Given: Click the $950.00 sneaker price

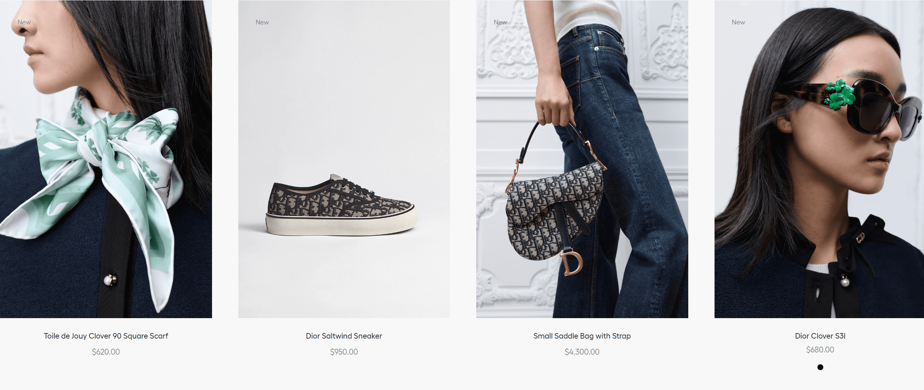Looking at the screenshot, I should pos(344,352).
